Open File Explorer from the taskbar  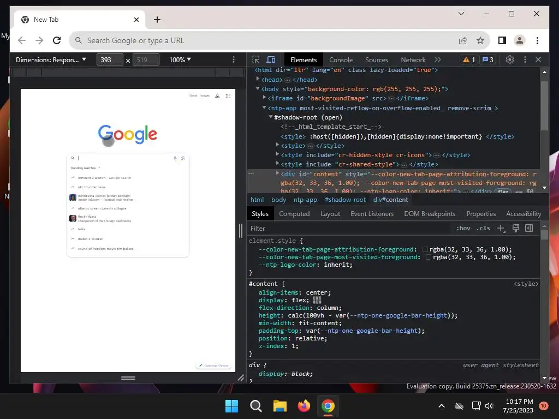(x=280, y=406)
